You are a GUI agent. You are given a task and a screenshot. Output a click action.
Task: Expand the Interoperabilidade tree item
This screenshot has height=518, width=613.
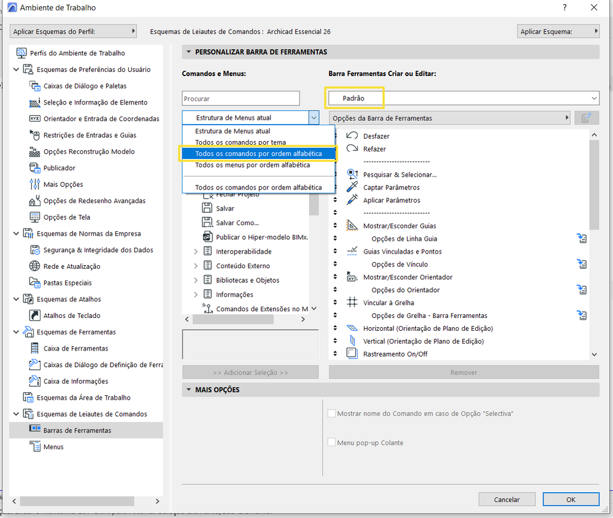[x=196, y=252]
